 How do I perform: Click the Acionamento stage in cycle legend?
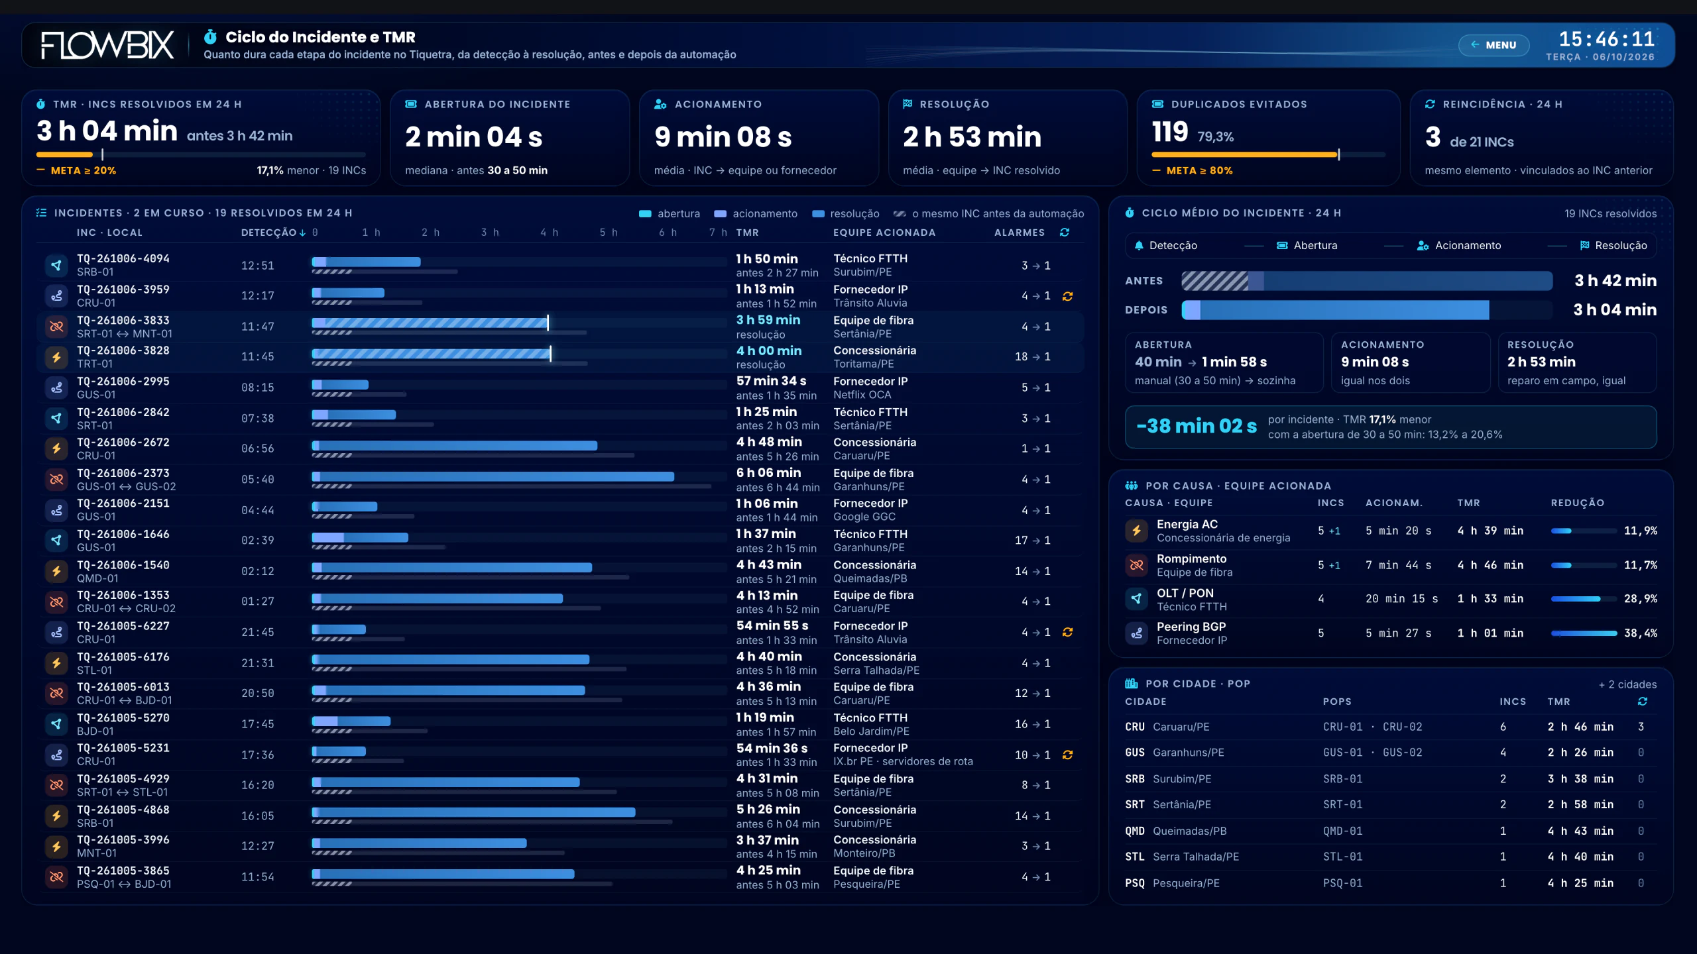pyautogui.click(x=1458, y=245)
